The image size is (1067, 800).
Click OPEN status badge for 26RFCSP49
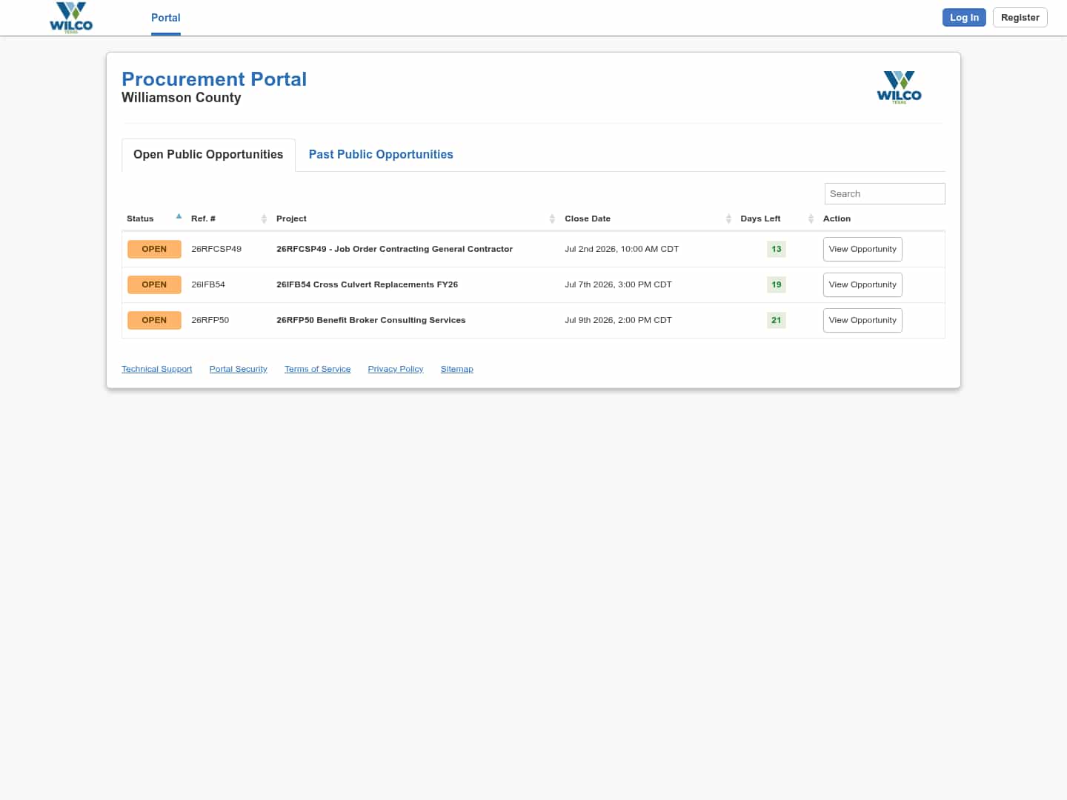pyautogui.click(x=154, y=250)
